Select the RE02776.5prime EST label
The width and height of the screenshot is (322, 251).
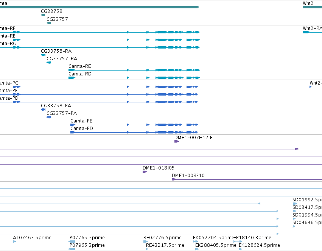click(x=162, y=238)
